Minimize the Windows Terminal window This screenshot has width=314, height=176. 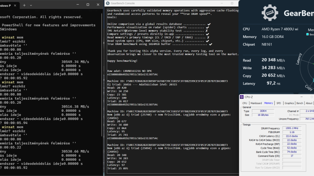(78, 5)
